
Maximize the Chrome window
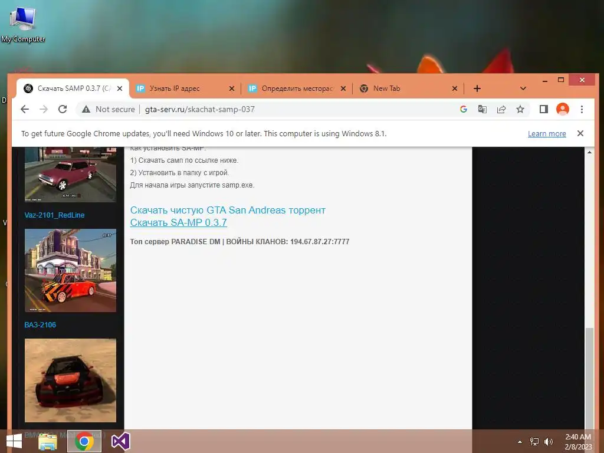point(561,80)
